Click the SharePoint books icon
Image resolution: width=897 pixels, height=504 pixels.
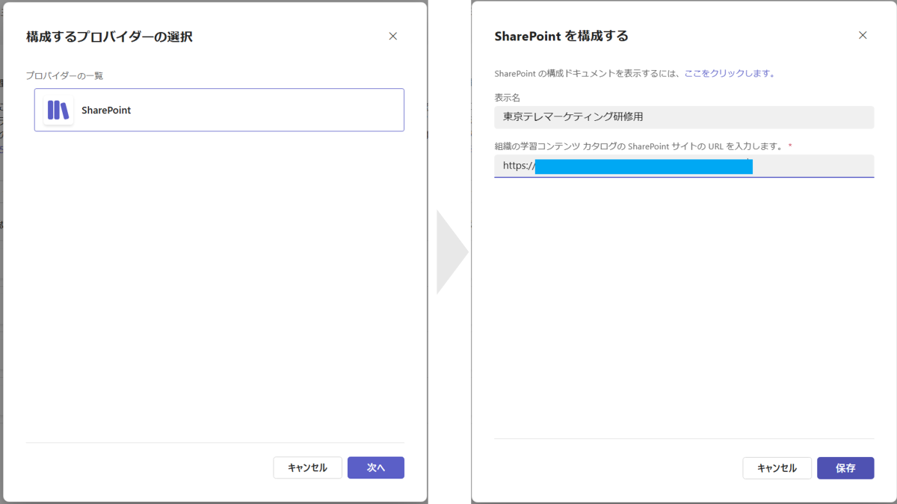click(x=58, y=111)
